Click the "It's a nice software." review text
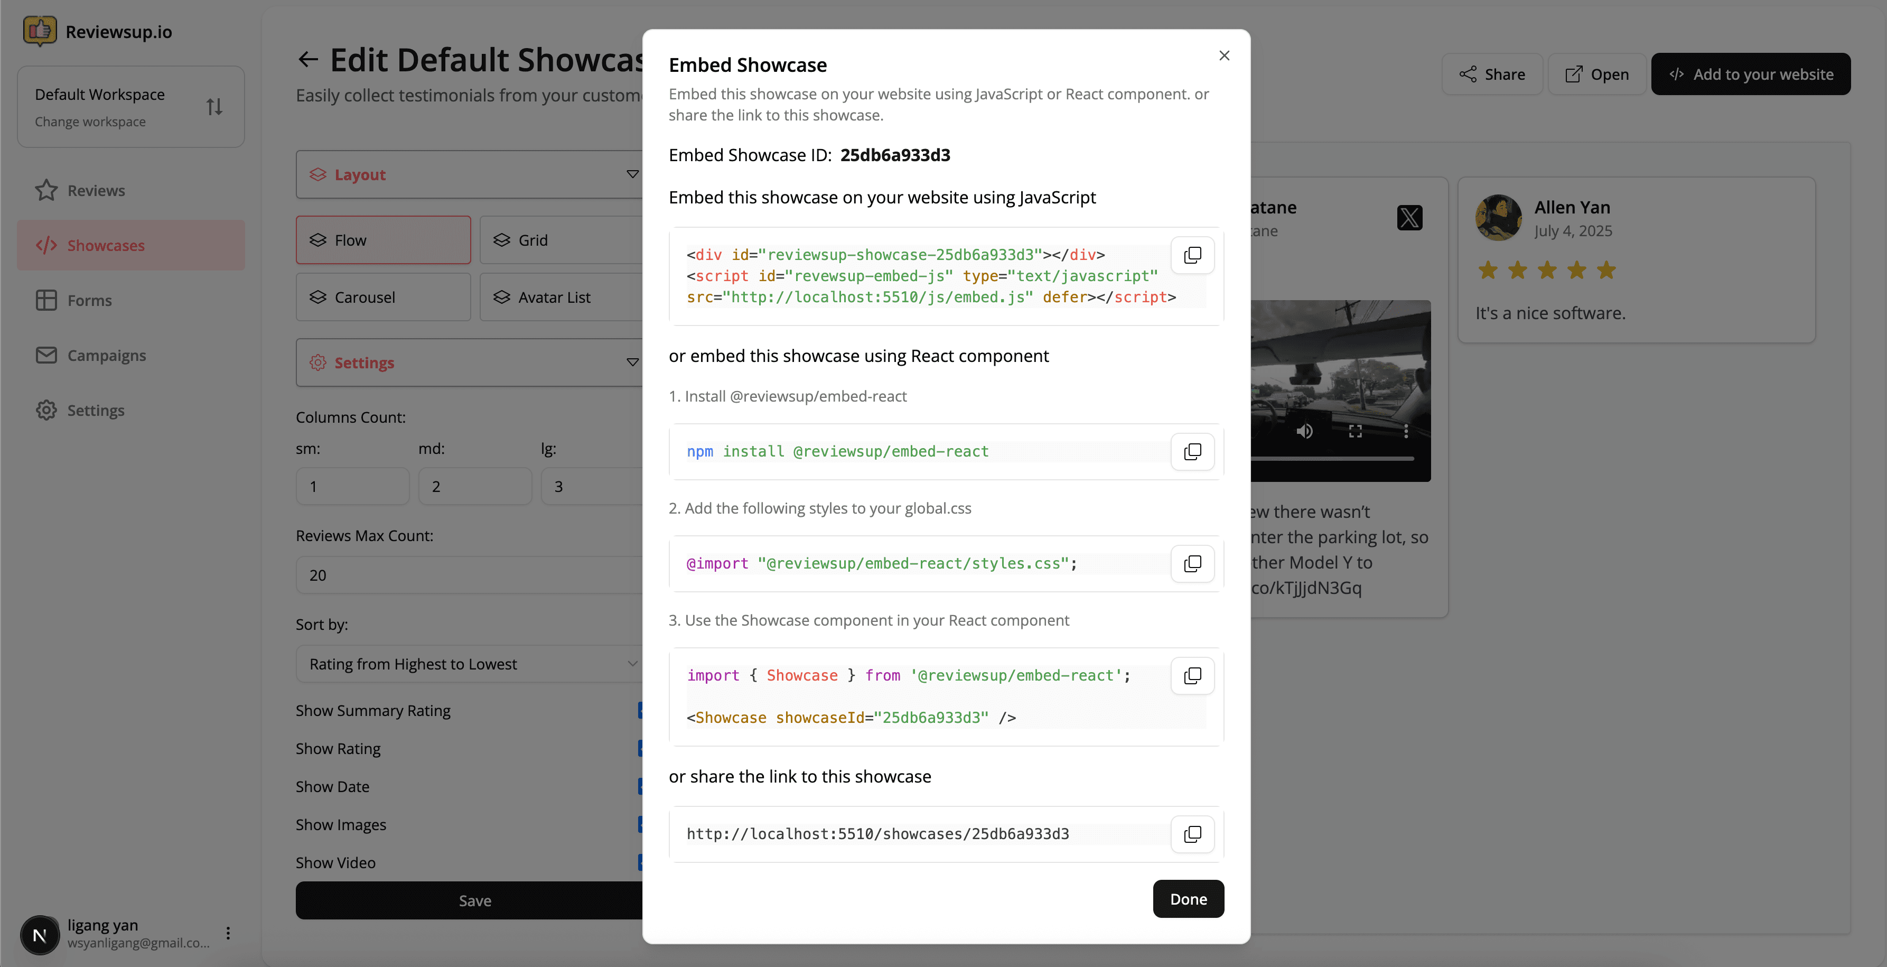 point(1550,313)
